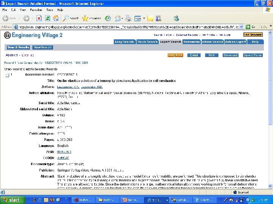The width and height of the screenshot is (273, 204).
Task: Switch to the Micros... taskbar button
Action: click(133, 200)
